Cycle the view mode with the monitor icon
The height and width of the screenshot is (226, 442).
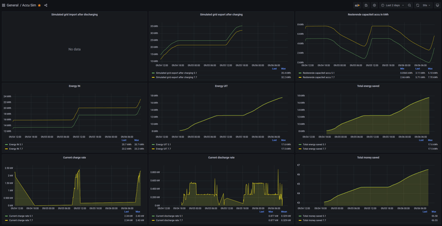pos(436,5)
